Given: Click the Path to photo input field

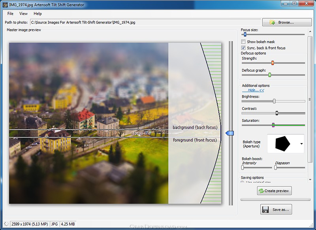Looking at the screenshot, I should [x=145, y=22].
